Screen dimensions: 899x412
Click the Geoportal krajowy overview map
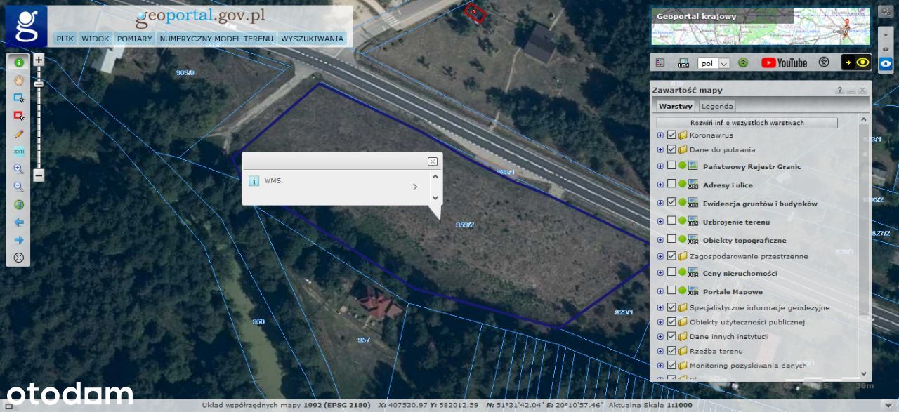coord(760,27)
